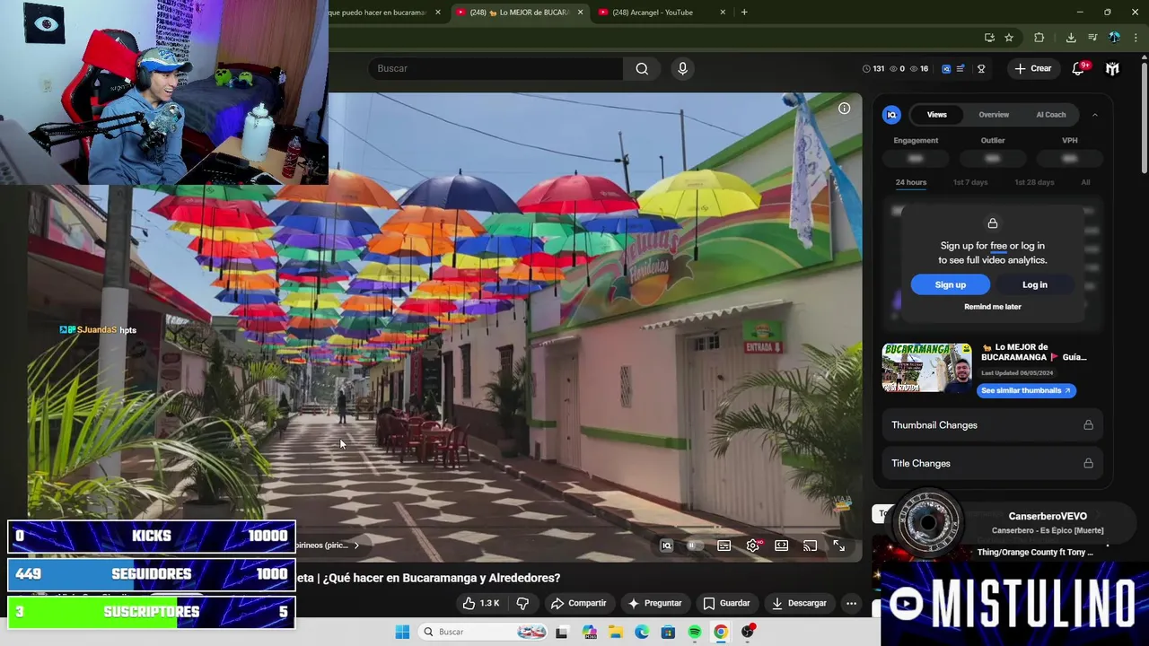Click the Log in button
The height and width of the screenshot is (646, 1149).
click(1034, 284)
